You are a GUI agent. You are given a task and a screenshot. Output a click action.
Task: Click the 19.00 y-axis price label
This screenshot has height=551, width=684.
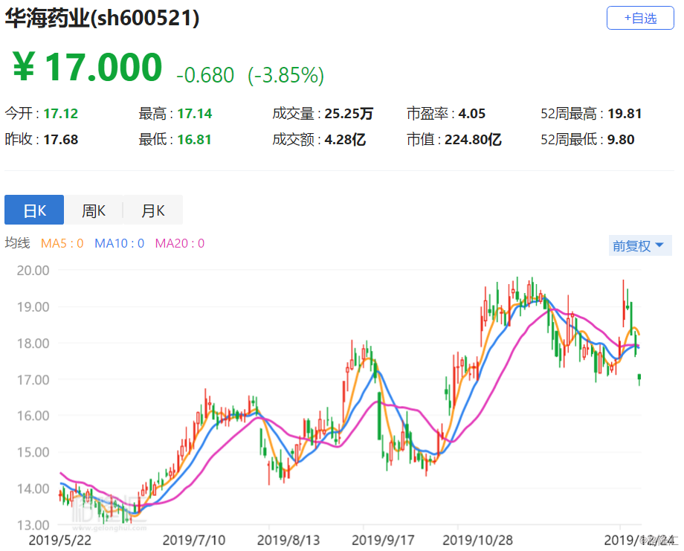(x=33, y=306)
